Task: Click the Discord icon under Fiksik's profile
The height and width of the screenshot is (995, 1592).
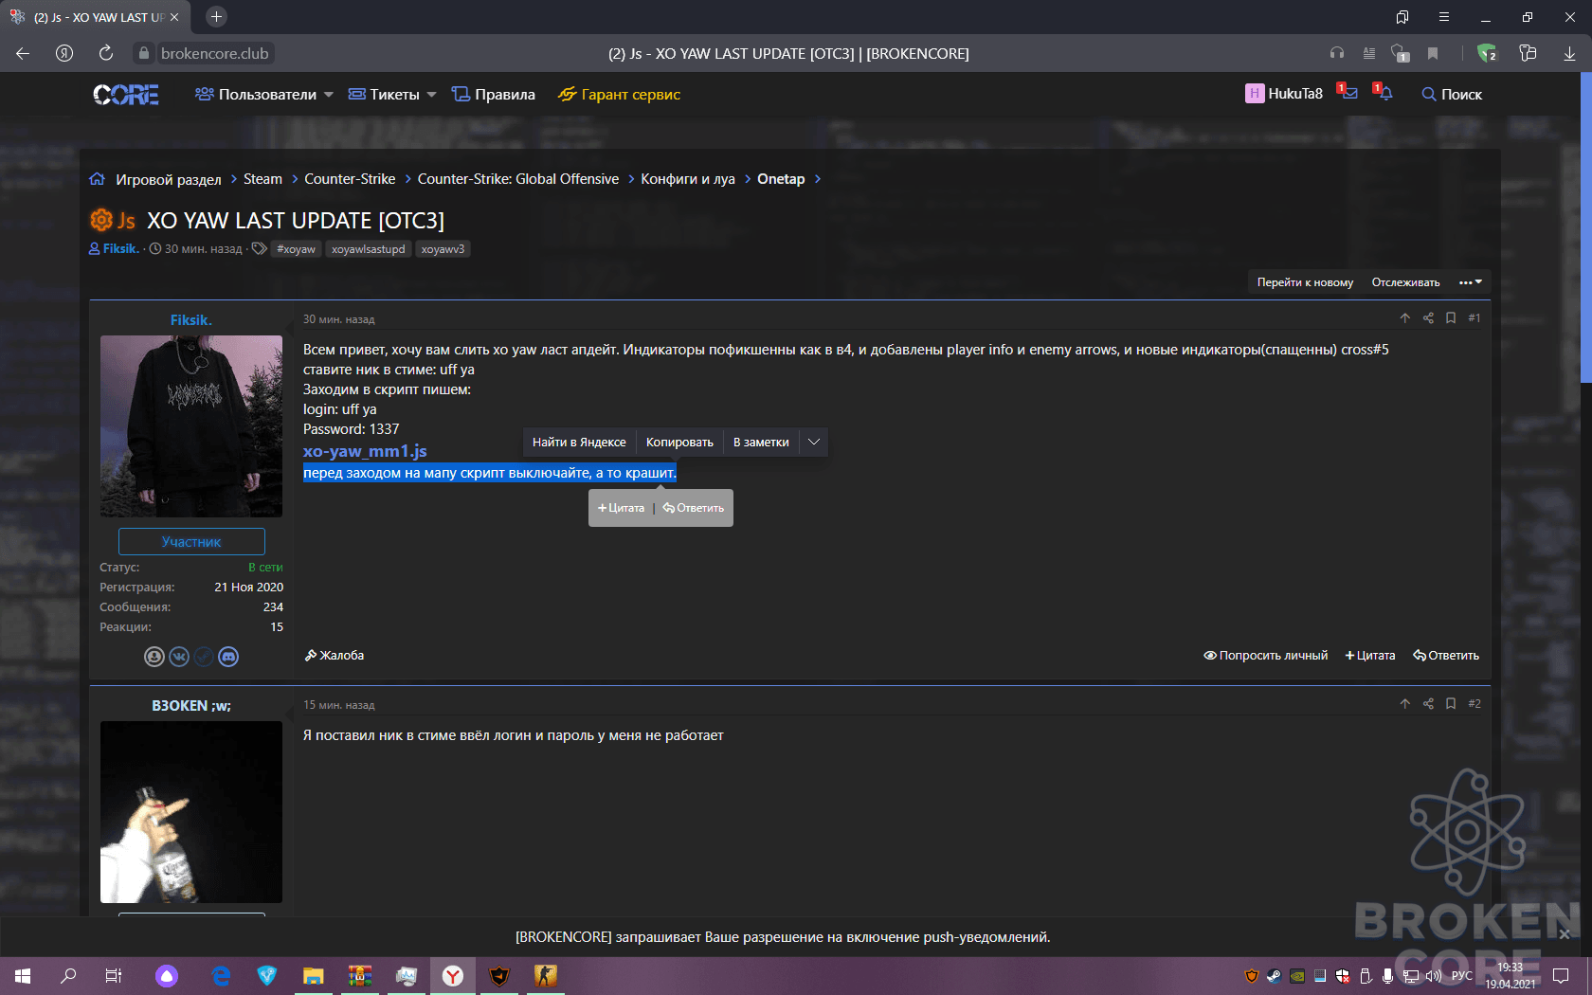Action: (228, 657)
